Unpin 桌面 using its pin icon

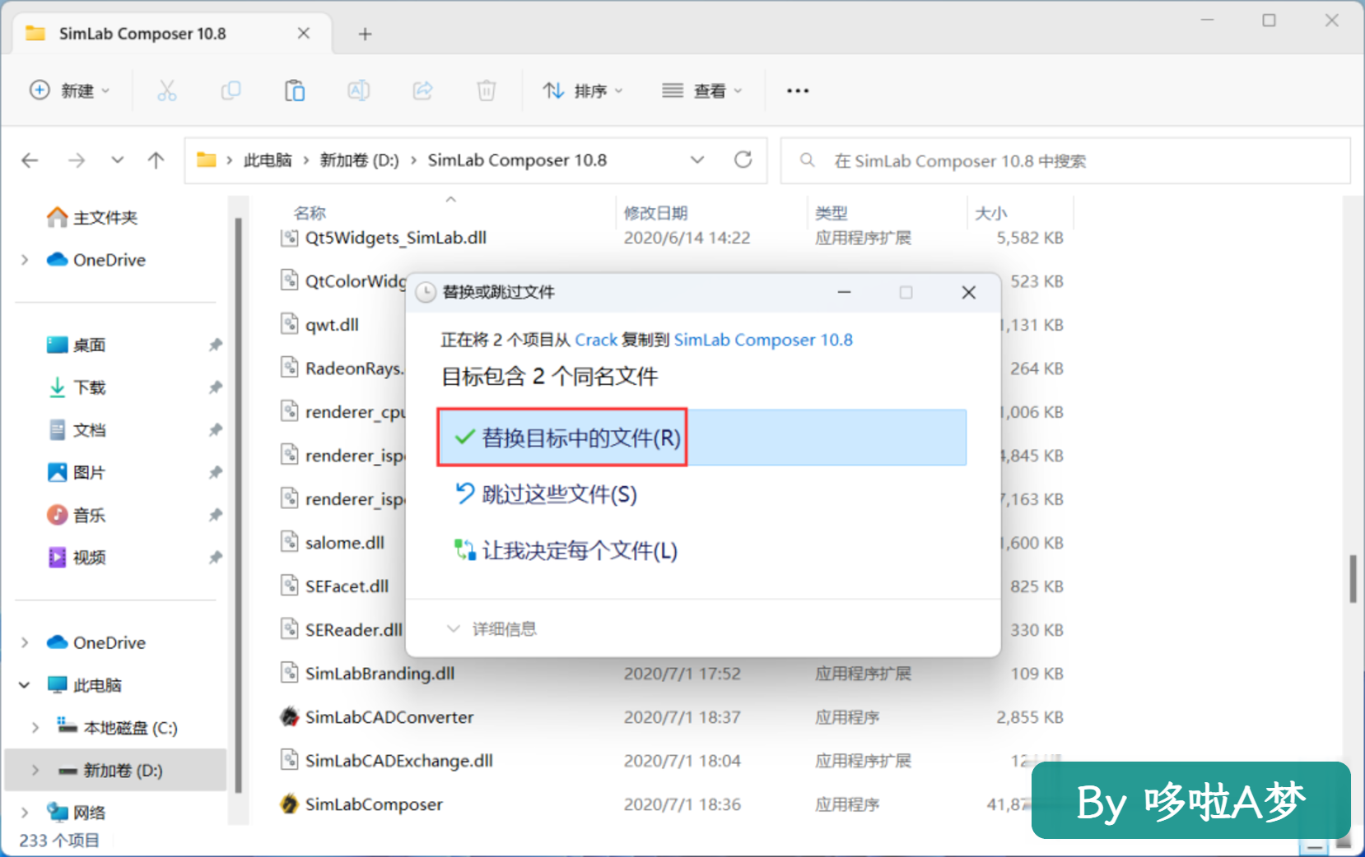pyautogui.click(x=216, y=345)
